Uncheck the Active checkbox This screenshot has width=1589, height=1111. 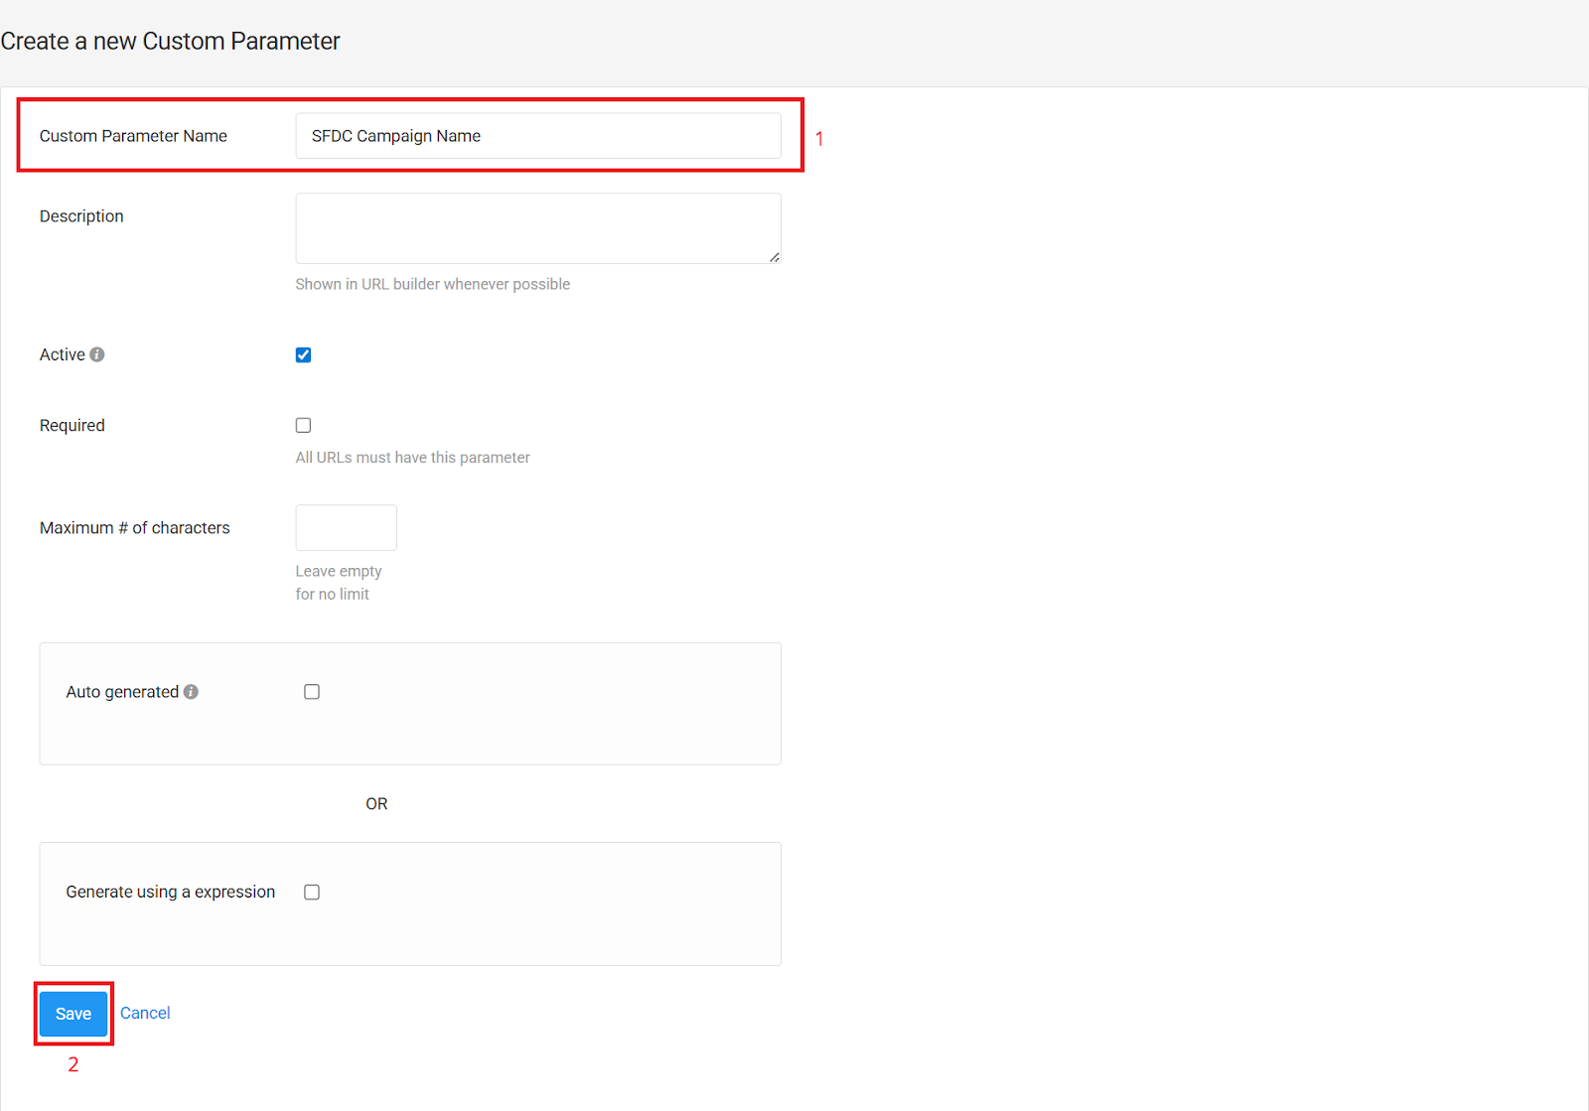(304, 355)
